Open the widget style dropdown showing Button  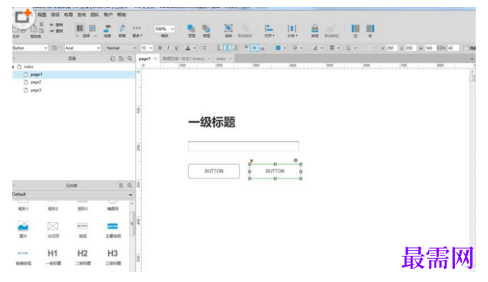[x=30, y=48]
